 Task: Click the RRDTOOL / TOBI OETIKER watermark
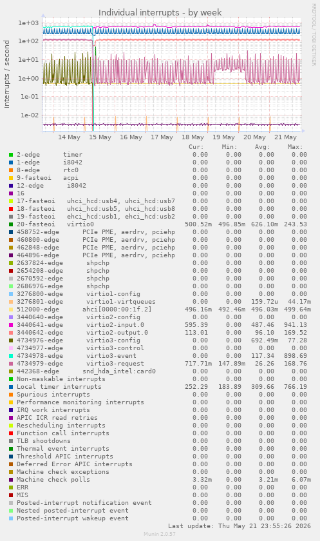pyautogui.click(x=314, y=35)
